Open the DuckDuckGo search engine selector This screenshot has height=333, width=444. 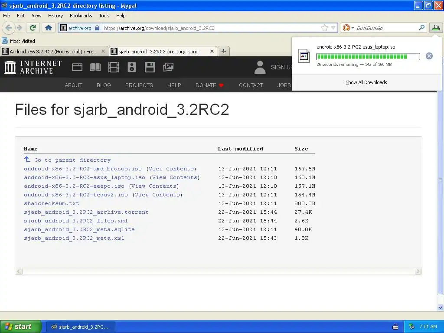348,28
